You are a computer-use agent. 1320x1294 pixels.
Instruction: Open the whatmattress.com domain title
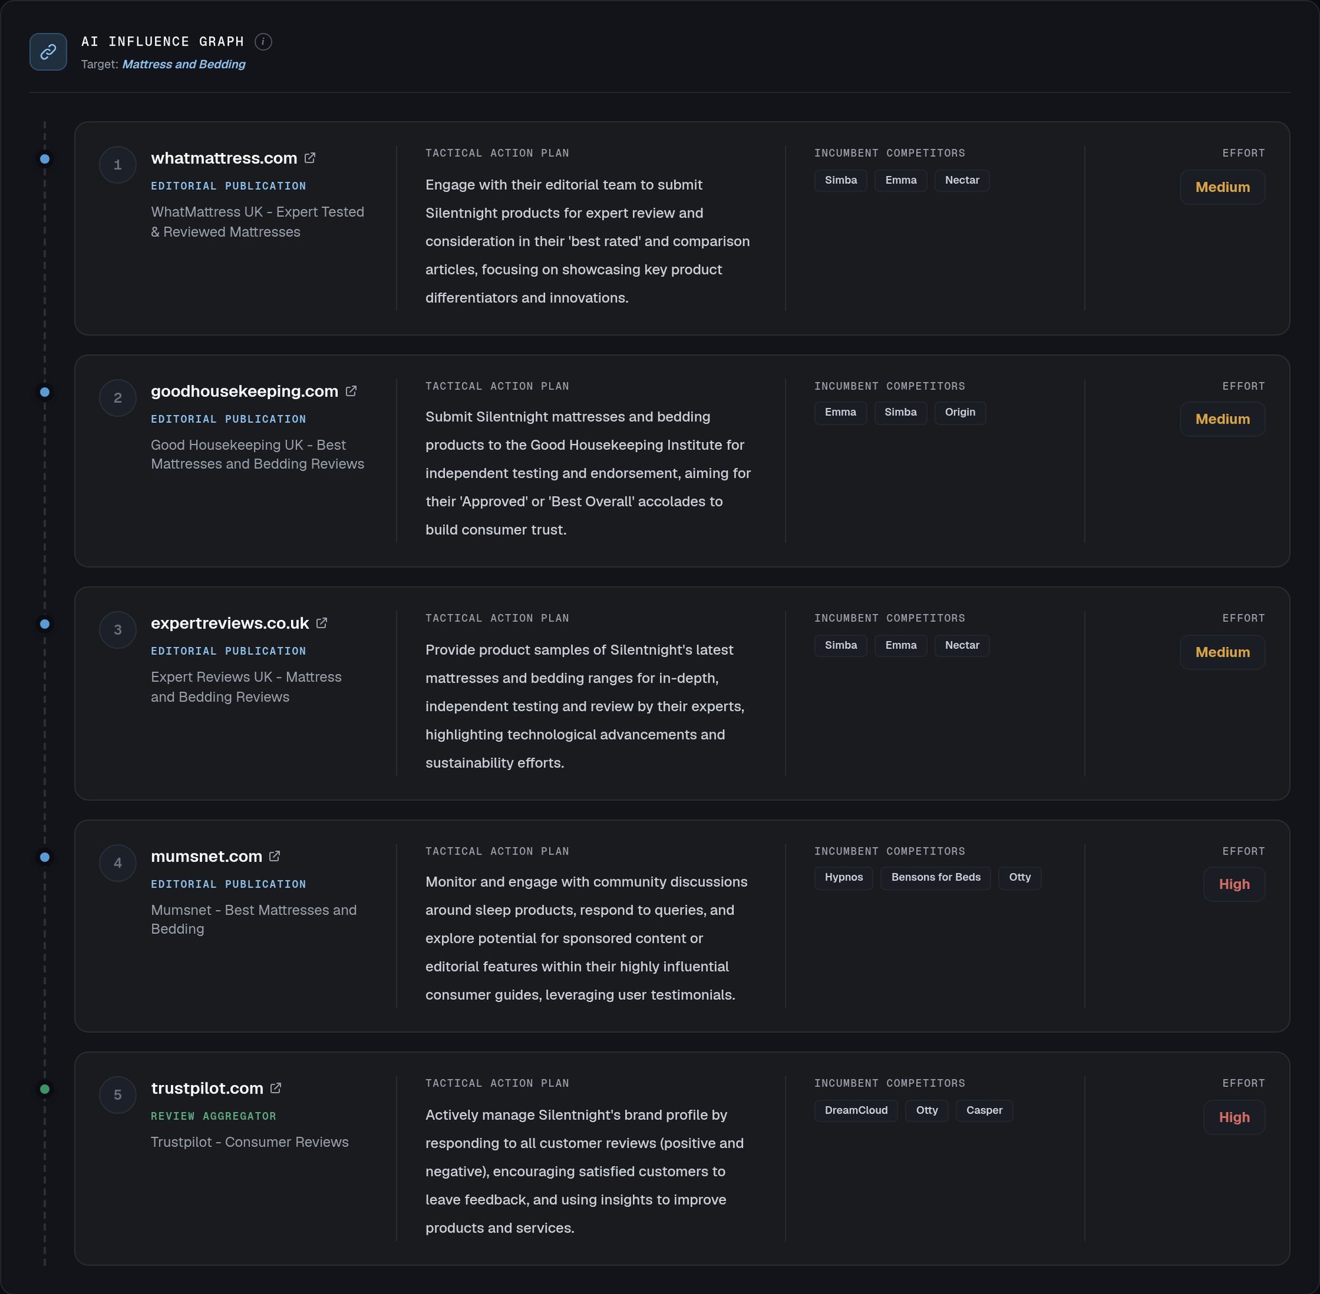pyautogui.click(x=224, y=158)
